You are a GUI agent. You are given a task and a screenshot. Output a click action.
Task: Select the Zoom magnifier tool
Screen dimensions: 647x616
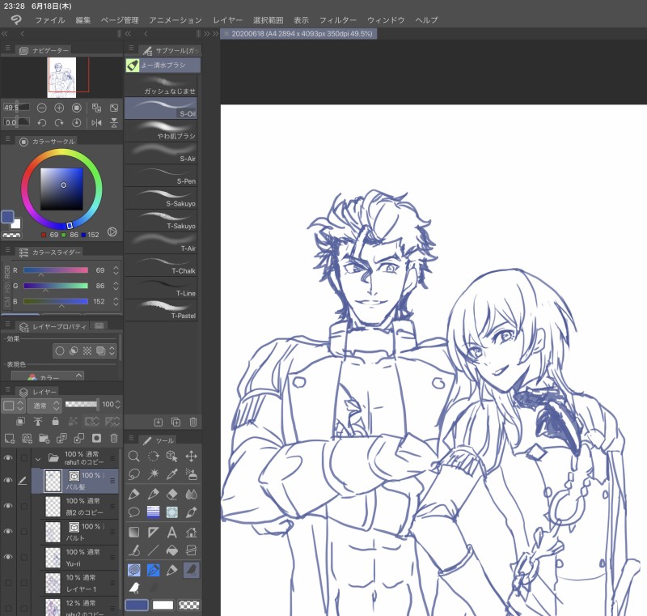click(x=133, y=456)
